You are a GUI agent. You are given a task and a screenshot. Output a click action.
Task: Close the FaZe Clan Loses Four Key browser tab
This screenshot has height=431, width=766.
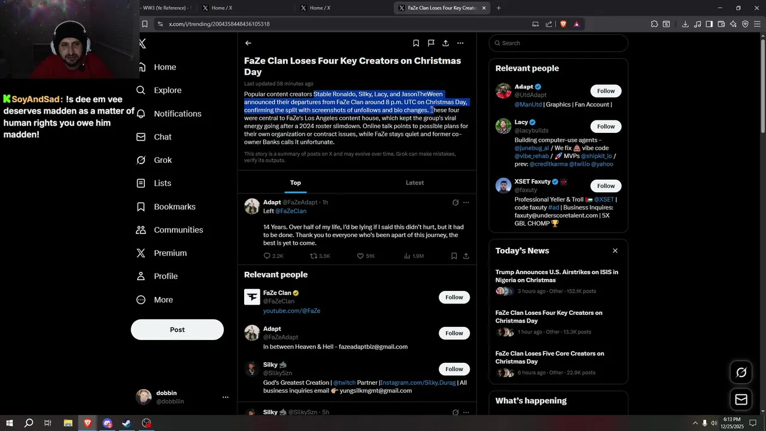pos(484,8)
